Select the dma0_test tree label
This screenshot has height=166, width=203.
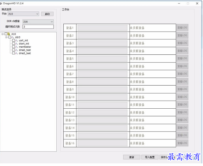(x=25, y=50)
